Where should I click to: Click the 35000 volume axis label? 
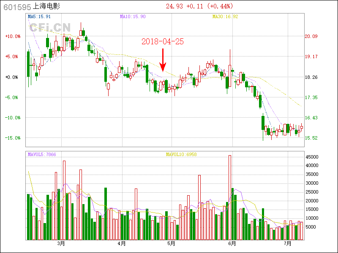312,174
